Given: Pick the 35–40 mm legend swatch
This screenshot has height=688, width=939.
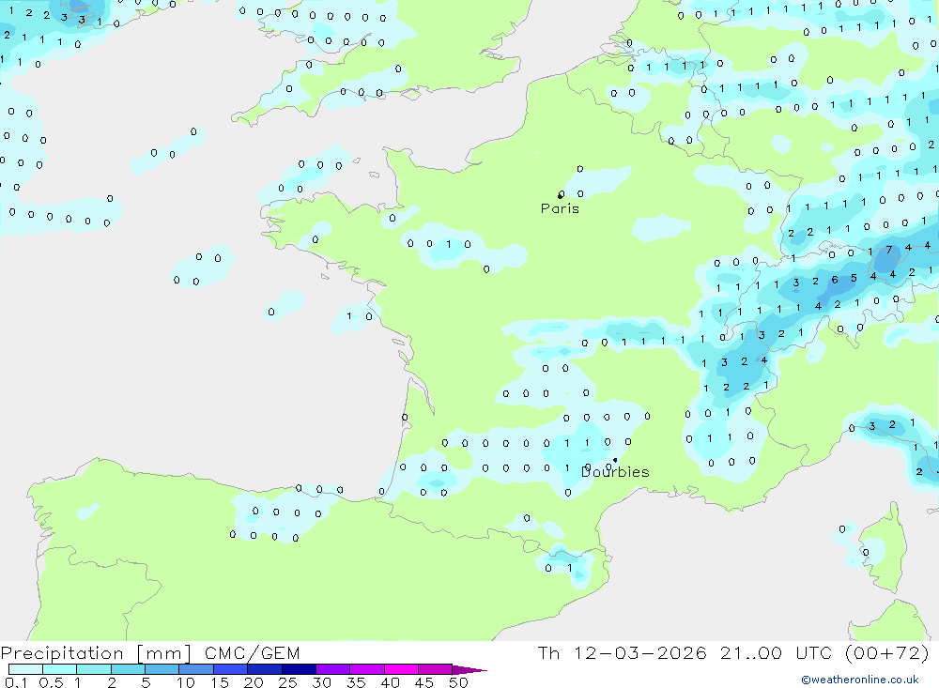Looking at the screenshot, I should pyautogui.click(x=367, y=669).
